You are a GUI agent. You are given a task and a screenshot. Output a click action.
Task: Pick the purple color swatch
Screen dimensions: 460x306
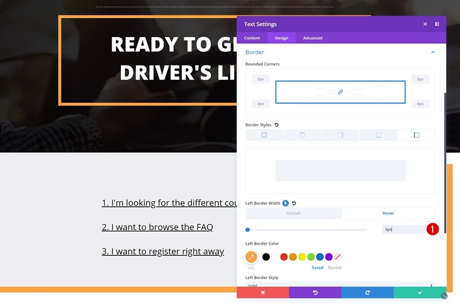(329, 257)
